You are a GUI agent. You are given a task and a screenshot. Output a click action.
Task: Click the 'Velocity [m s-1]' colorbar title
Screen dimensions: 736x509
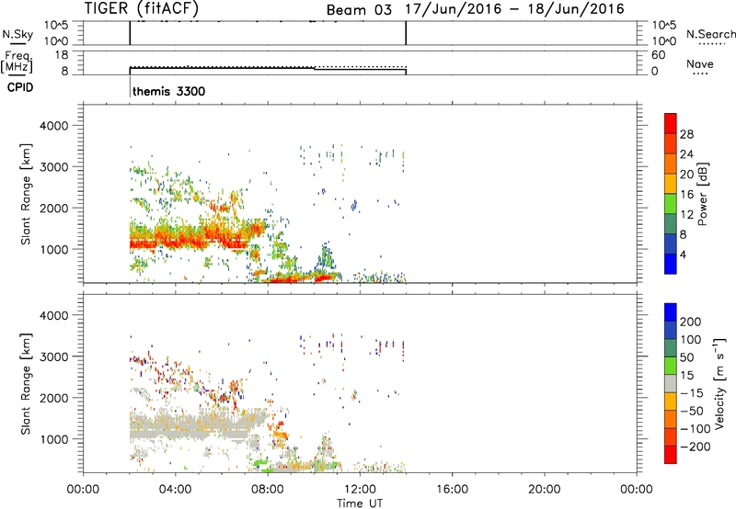click(719, 383)
